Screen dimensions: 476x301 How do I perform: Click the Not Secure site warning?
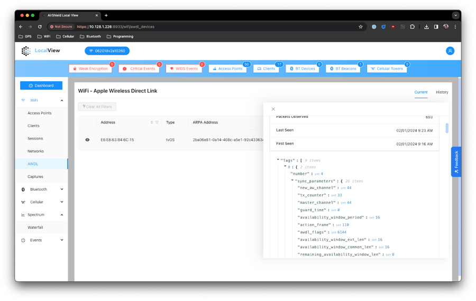tap(61, 27)
